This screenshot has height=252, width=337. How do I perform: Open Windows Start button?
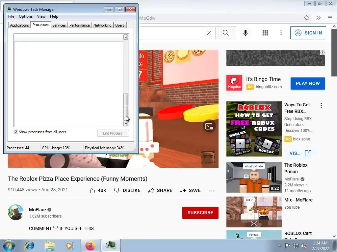coord(9,245)
